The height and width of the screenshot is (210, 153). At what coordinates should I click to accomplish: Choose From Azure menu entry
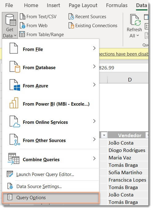tap(51, 86)
